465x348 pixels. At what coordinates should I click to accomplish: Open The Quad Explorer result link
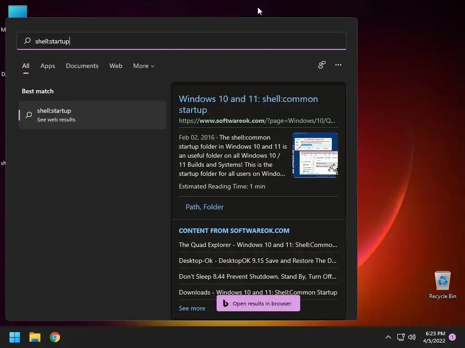click(258, 245)
